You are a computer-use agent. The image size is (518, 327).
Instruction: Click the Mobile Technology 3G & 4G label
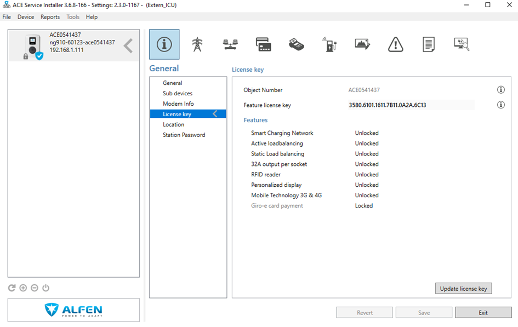pos(287,196)
